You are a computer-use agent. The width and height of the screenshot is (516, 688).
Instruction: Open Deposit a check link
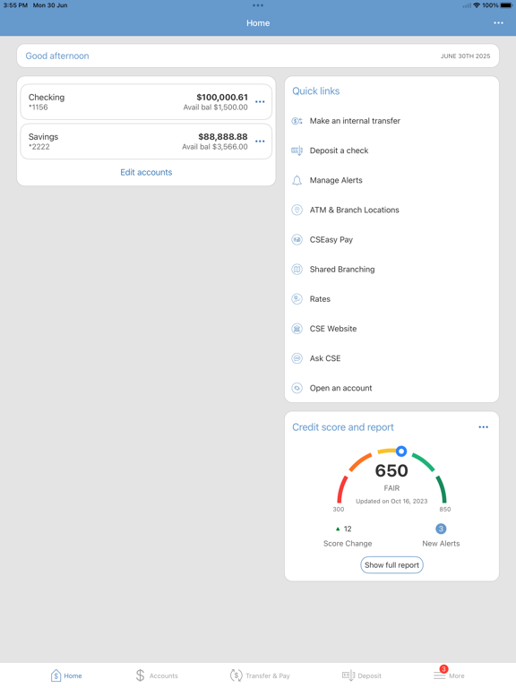[340, 150]
